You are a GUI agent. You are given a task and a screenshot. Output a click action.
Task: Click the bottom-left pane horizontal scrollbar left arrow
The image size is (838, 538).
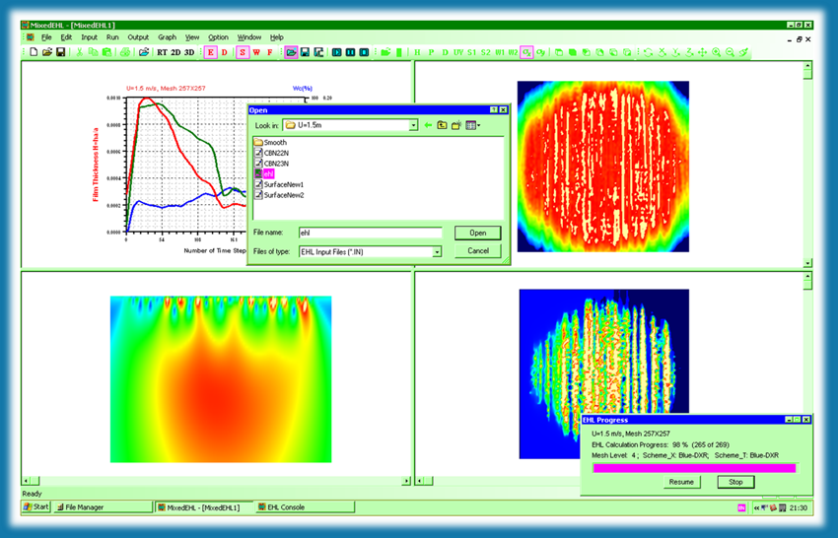[x=27, y=481]
